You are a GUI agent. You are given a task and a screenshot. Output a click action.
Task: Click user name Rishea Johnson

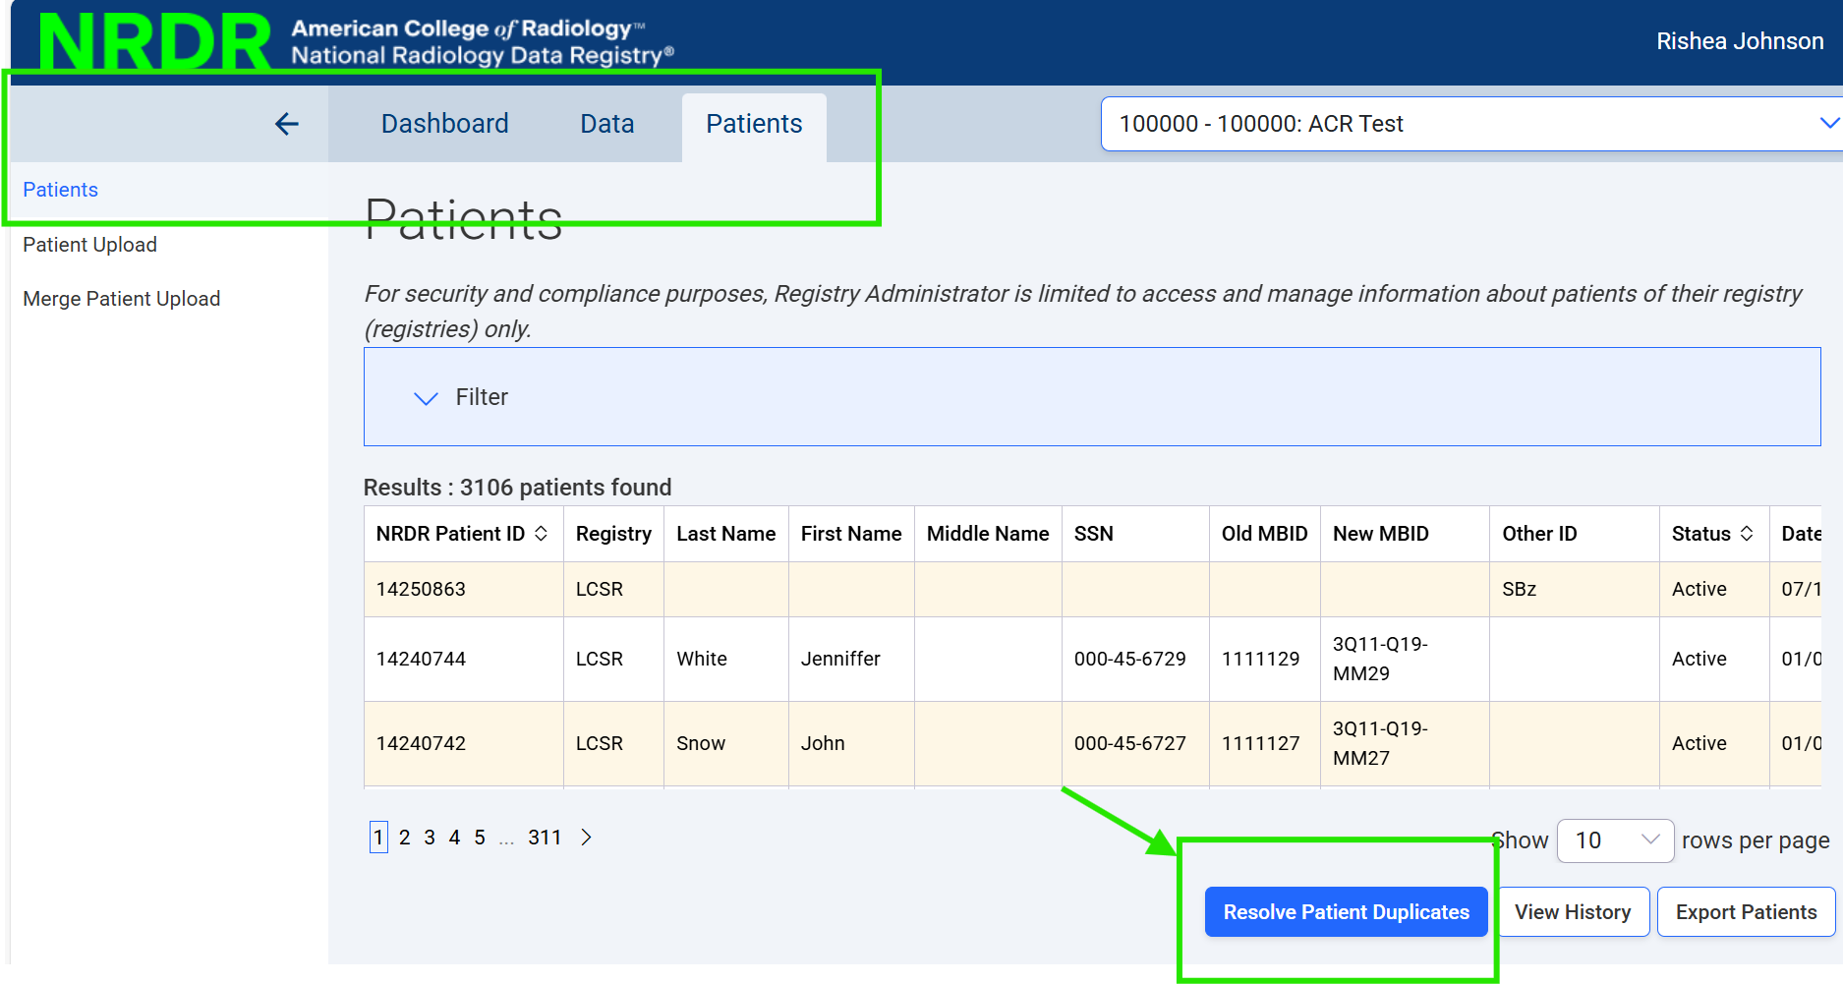point(1740,41)
